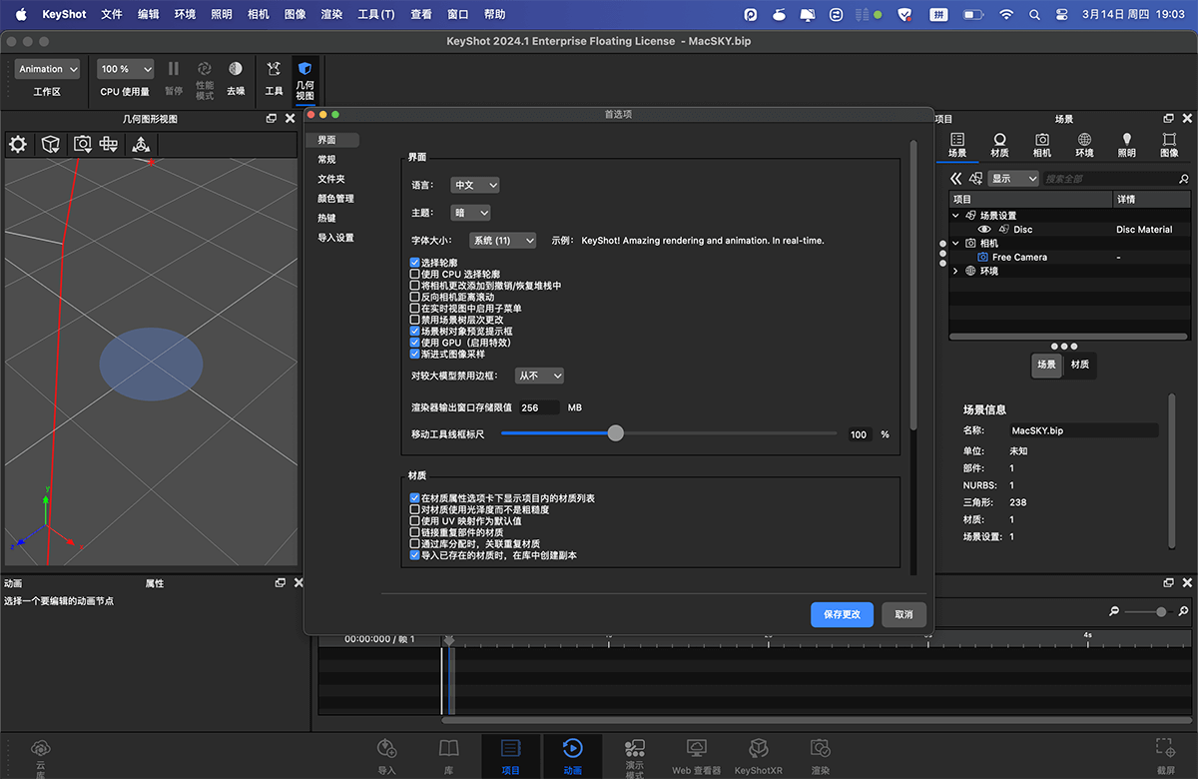This screenshot has height=779, width=1198.
Task: Expand the 环境 tree node
Action: [955, 272]
